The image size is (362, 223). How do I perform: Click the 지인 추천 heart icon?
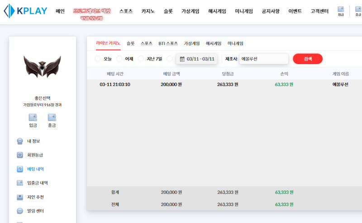tap(20, 197)
